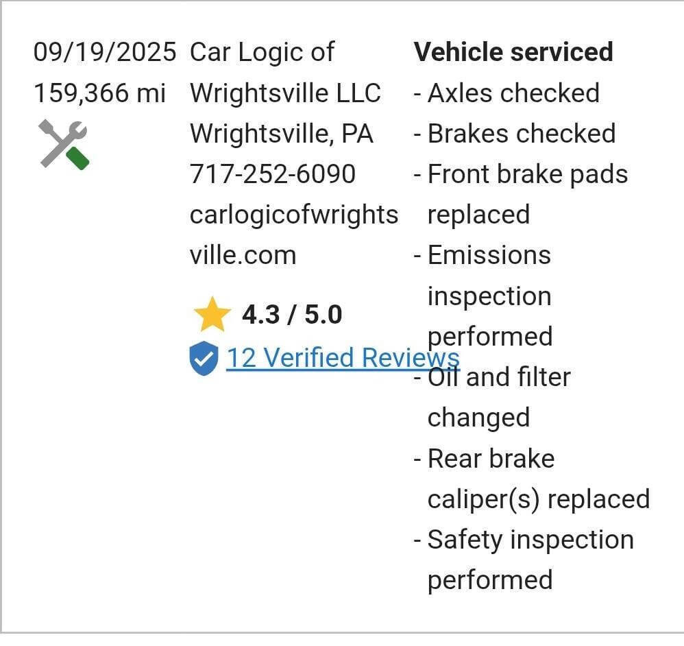Click the Oil and filter changed line
684x646 pixels.
498,396
